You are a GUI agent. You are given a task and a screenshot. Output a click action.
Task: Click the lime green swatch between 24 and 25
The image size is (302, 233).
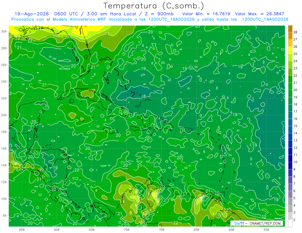coord(290,58)
